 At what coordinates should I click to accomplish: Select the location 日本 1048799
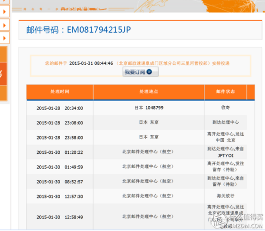pos(149,108)
